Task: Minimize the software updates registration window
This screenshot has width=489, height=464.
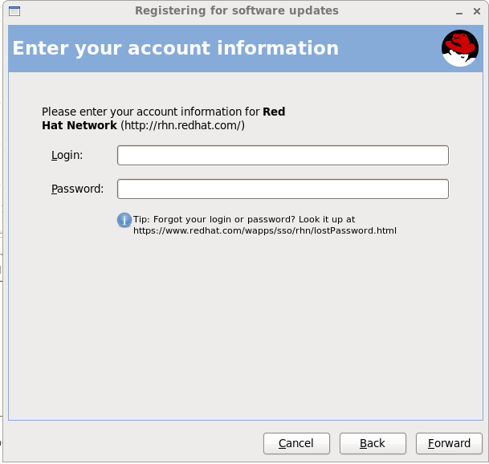Action: click(x=458, y=11)
